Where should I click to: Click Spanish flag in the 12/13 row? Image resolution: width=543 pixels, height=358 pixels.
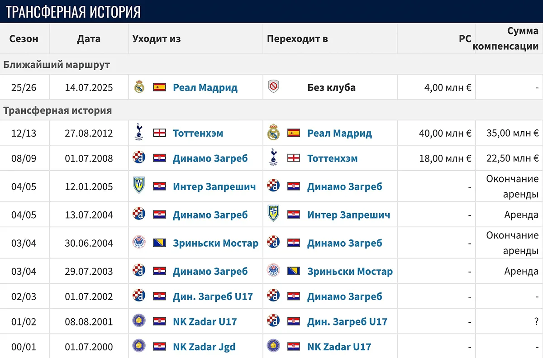pyautogui.click(x=294, y=133)
